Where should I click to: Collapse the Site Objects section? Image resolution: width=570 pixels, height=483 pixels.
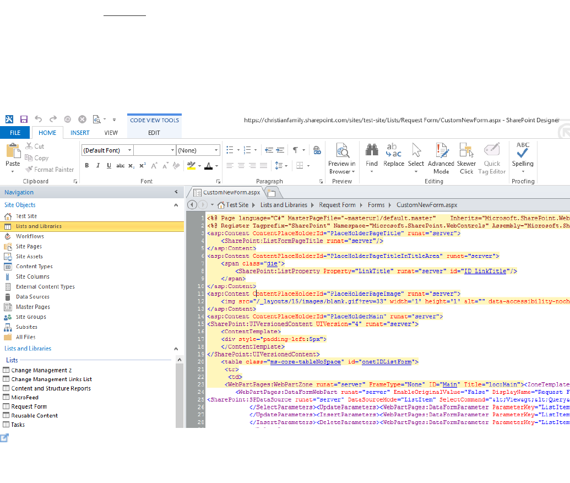176,205
